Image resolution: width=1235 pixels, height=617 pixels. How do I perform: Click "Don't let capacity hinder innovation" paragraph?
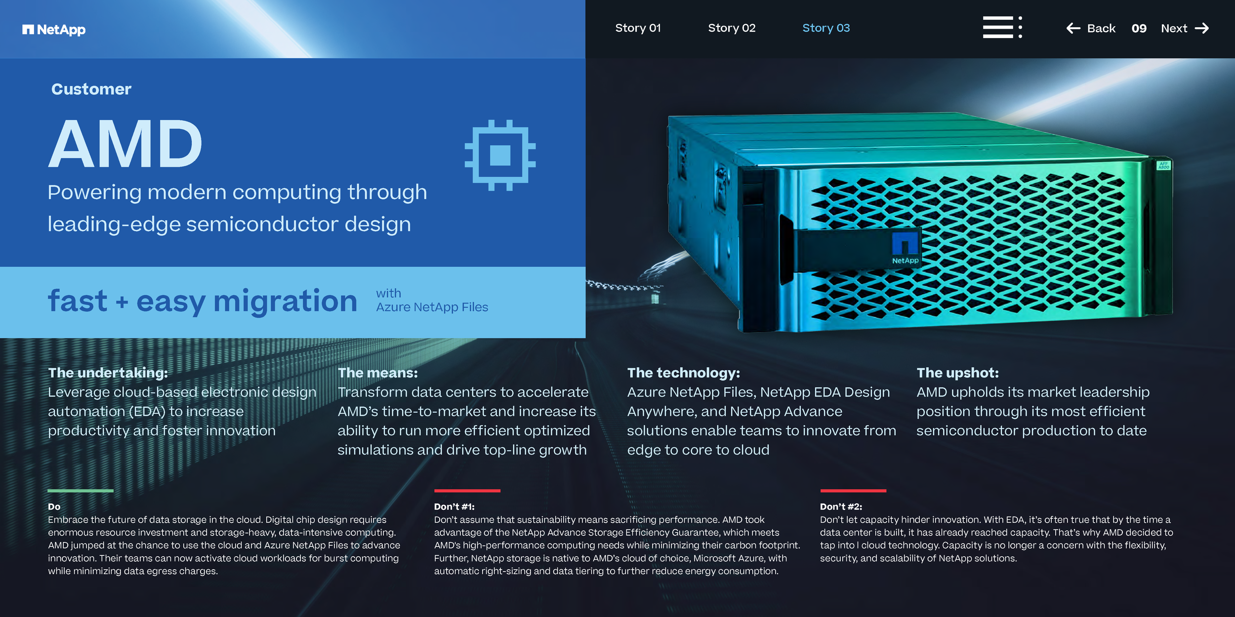click(996, 539)
